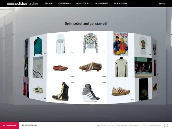The image size is (172, 129).
Task: Select the grey wedge sneaker thumbnail
Action: click(91, 93)
